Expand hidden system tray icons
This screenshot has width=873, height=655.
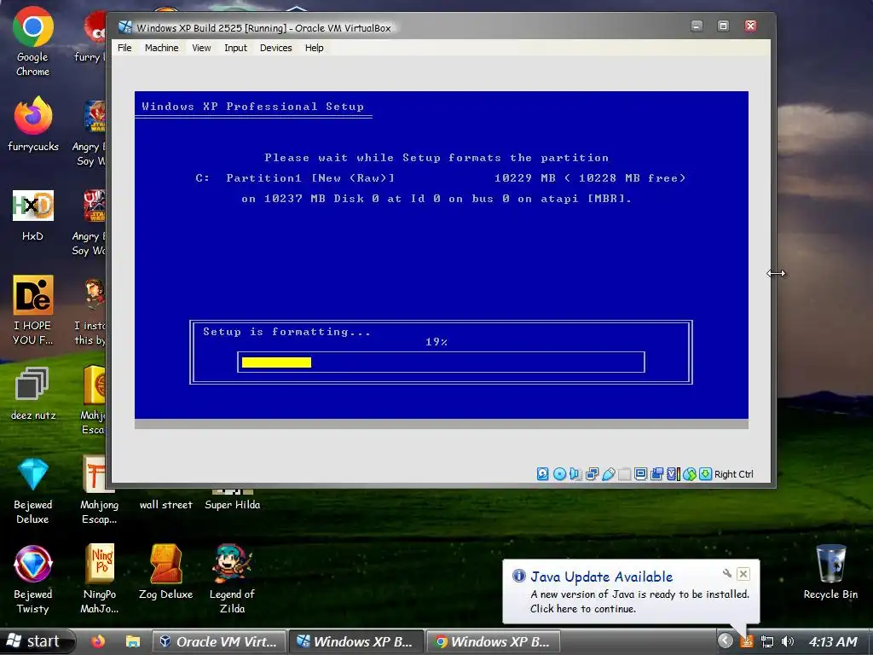point(725,641)
